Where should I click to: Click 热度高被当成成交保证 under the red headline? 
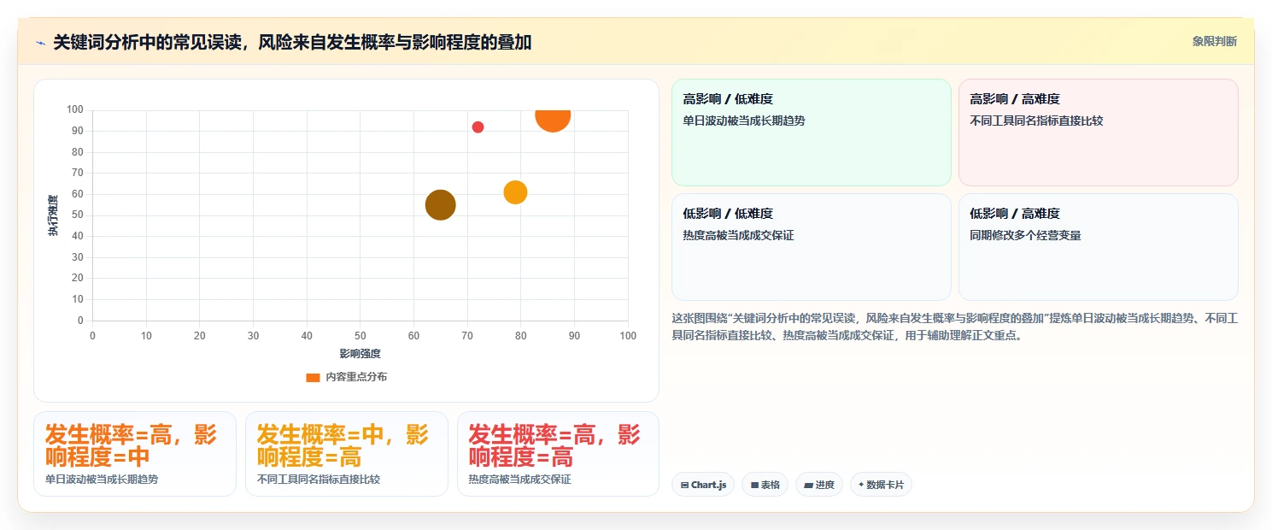coord(519,480)
